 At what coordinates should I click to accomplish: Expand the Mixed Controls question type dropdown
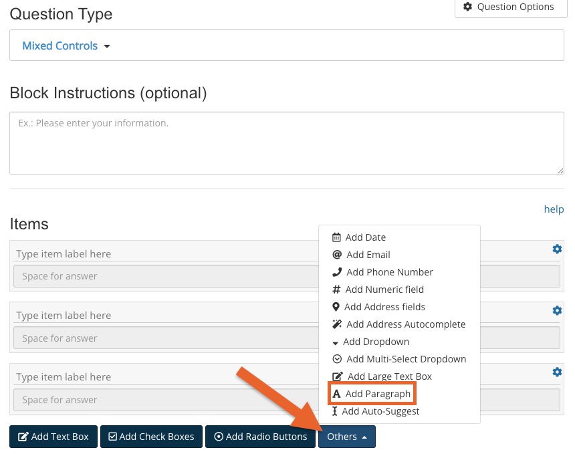click(66, 46)
